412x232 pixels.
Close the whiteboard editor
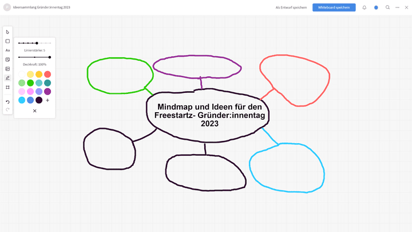coord(406,7)
